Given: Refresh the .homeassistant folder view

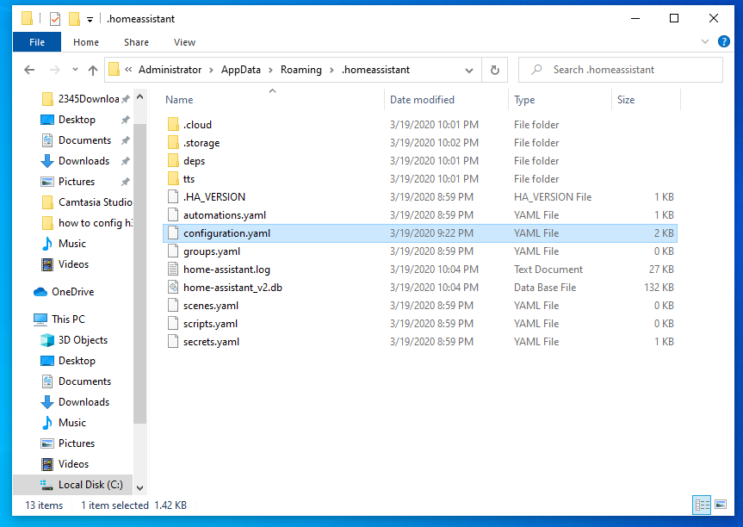Looking at the screenshot, I should (x=495, y=71).
